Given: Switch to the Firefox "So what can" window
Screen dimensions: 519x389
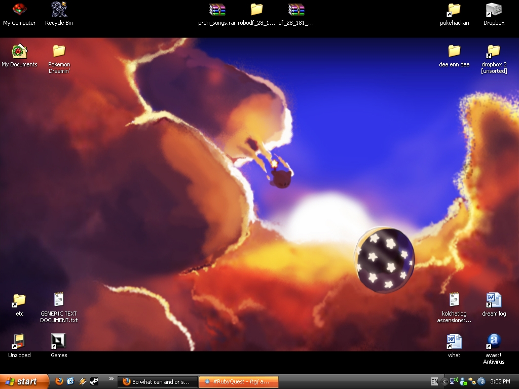Looking at the screenshot, I should click(158, 382).
